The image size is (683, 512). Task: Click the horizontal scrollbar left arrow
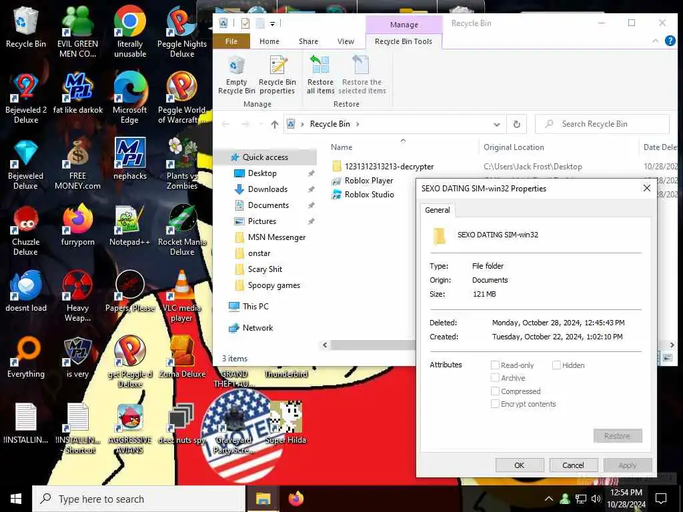tap(325, 345)
